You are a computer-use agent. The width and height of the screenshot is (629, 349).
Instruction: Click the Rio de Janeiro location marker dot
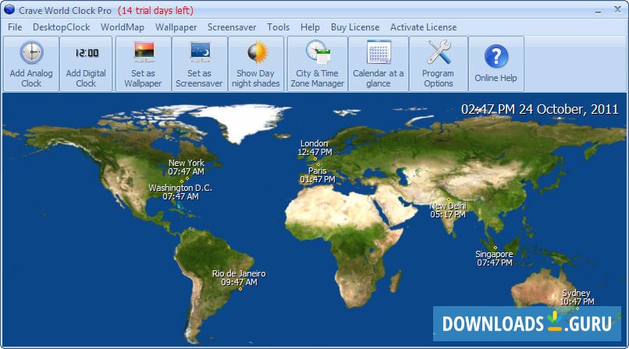point(240,289)
